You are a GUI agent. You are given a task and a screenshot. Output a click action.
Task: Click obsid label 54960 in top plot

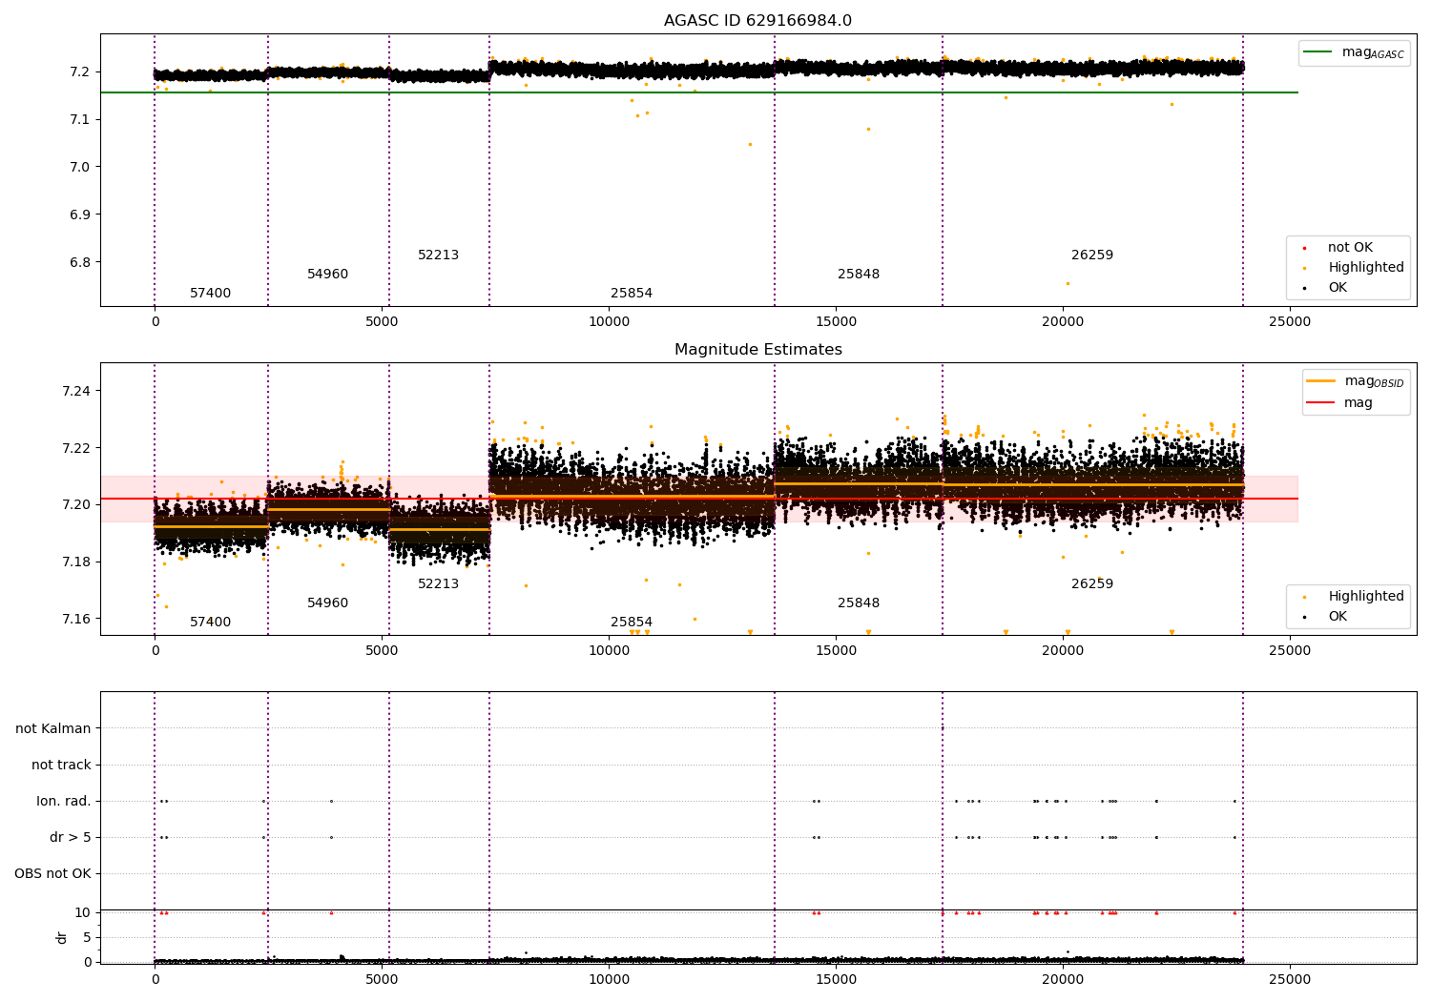(327, 274)
